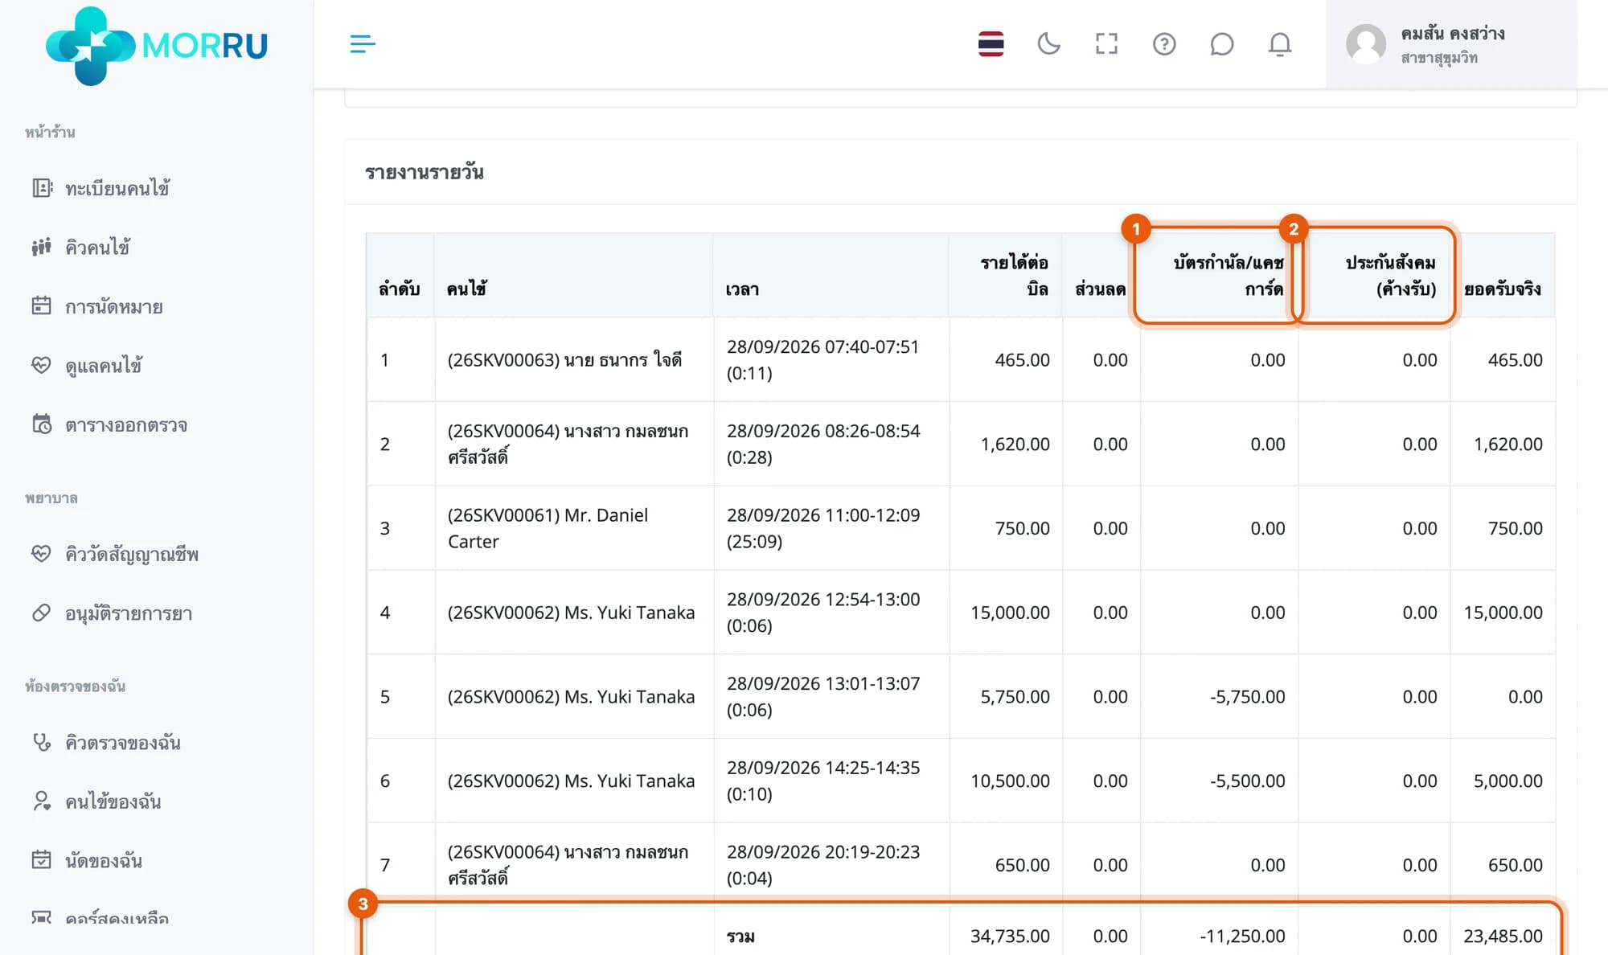Open นัดของฉัน in sidebar
This screenshot has width=1608, height=955.
pyautogui.click(x=103, y=860)
